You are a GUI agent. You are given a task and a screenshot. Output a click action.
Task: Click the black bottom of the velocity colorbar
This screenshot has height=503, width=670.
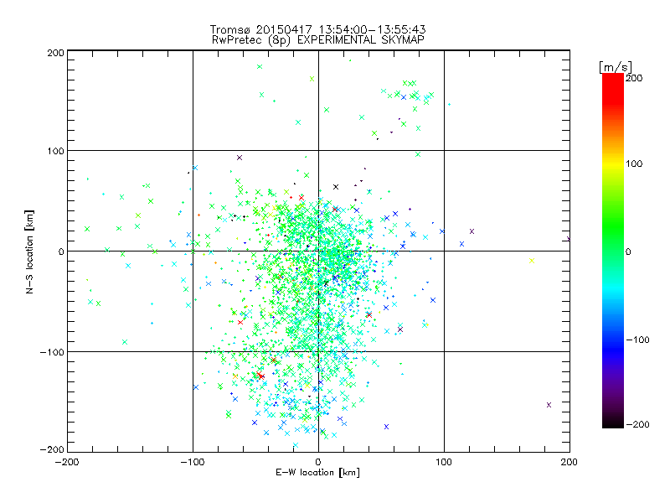pyautogui.click(x=613, y=422)
